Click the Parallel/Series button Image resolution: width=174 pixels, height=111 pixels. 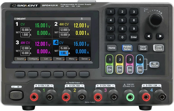click(x=127, y=48)
